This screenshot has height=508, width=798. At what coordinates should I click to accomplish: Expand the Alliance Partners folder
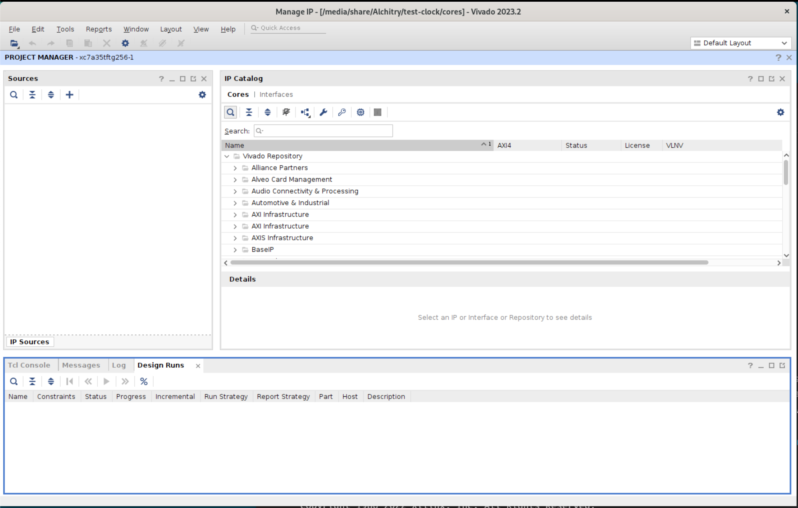click(235, 168)
